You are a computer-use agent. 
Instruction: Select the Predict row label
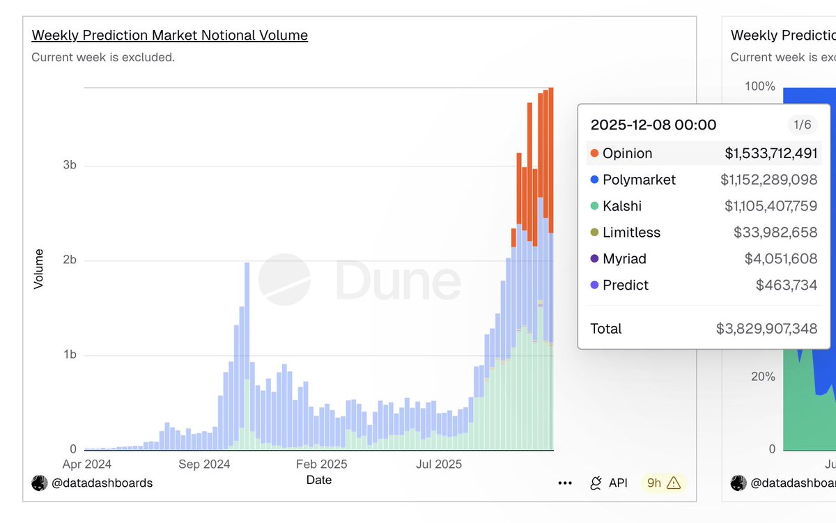click(x=626, y=286)
